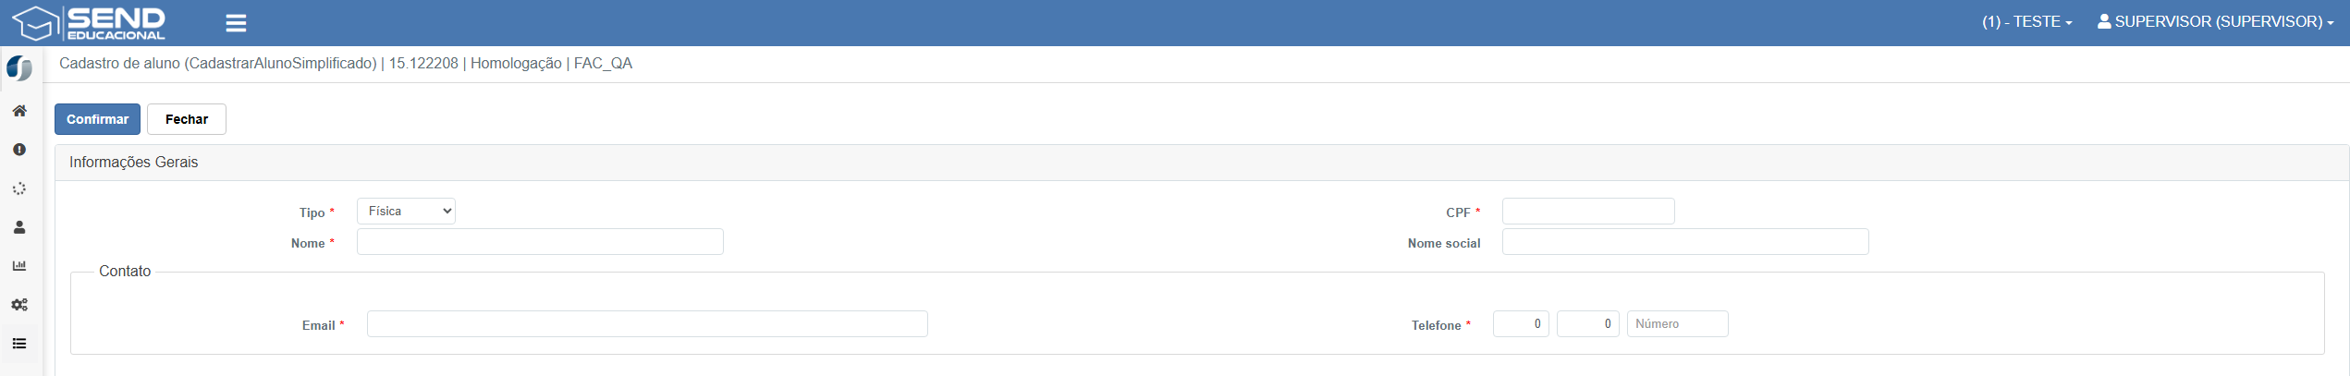Image resolution: width=2350 pixels, height=376 pixels.
Task: Focus the Nome text field
Action: (x=540, y=242)
